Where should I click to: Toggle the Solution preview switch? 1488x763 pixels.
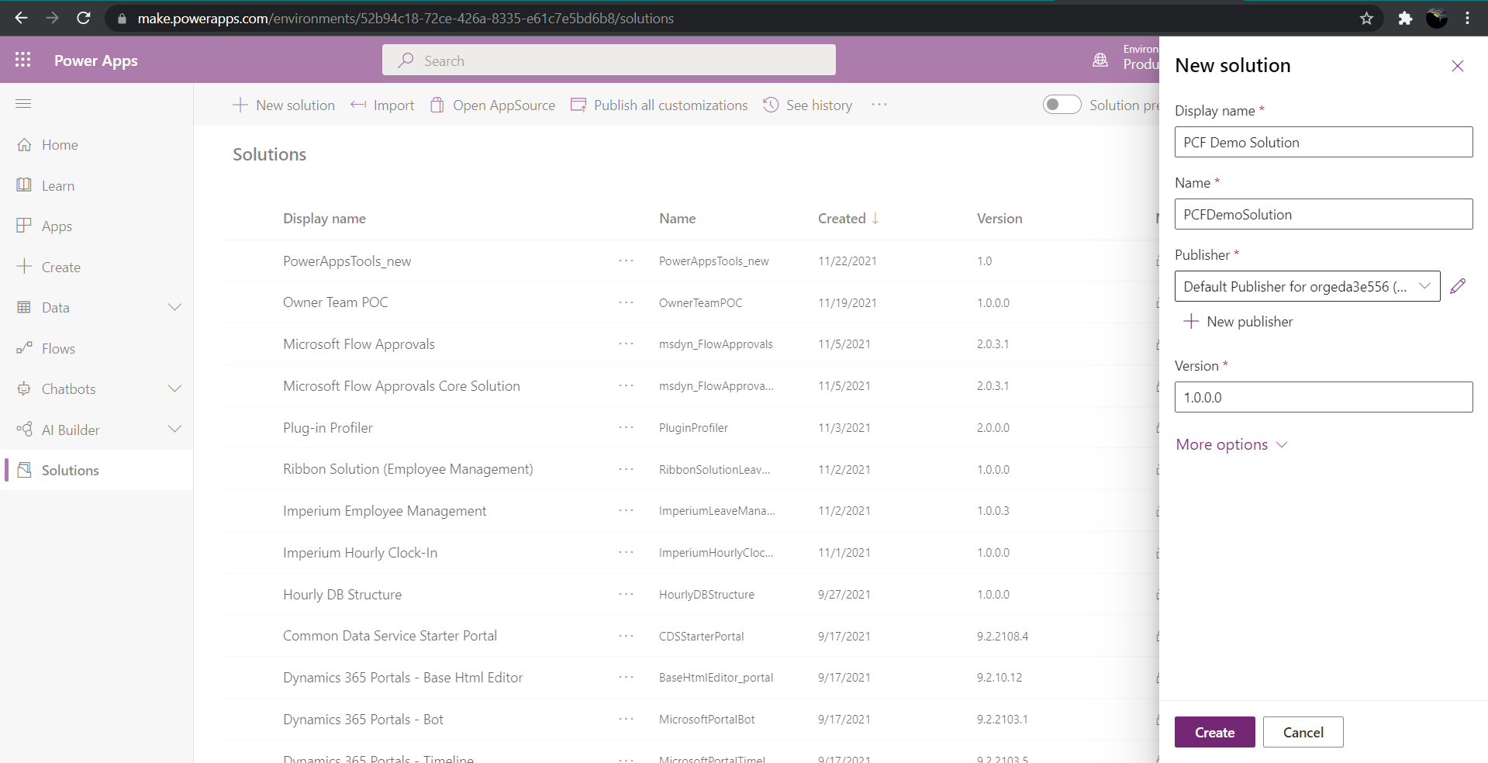click(1062, 104)
